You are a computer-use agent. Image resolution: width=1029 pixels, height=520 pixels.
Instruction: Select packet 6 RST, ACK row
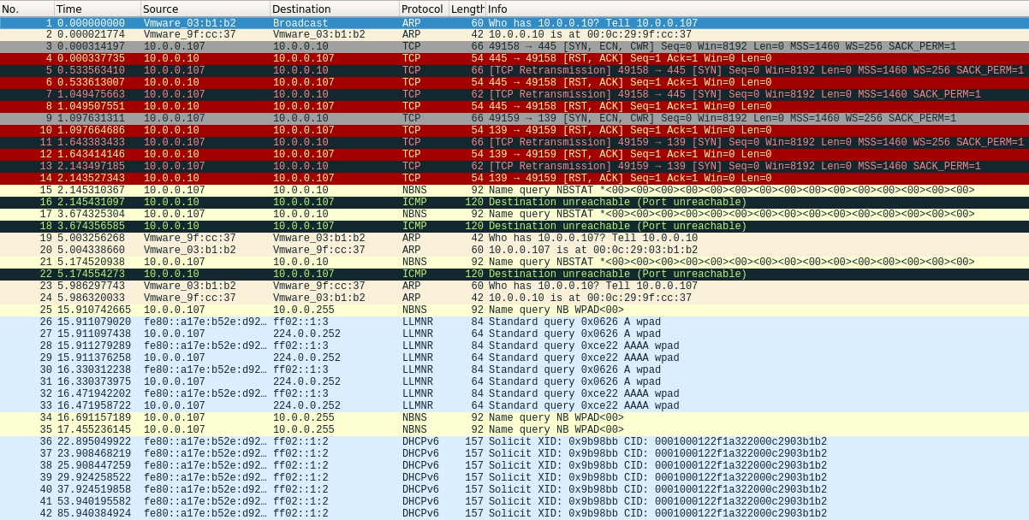[x=514, y=83]
